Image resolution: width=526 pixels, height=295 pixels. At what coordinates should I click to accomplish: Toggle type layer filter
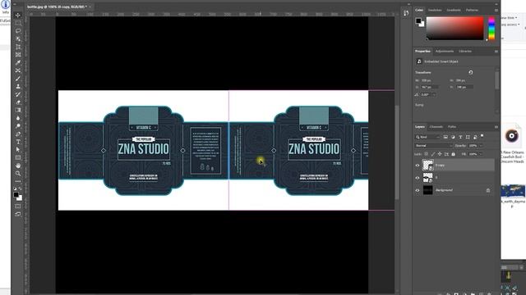pos(460,137)
